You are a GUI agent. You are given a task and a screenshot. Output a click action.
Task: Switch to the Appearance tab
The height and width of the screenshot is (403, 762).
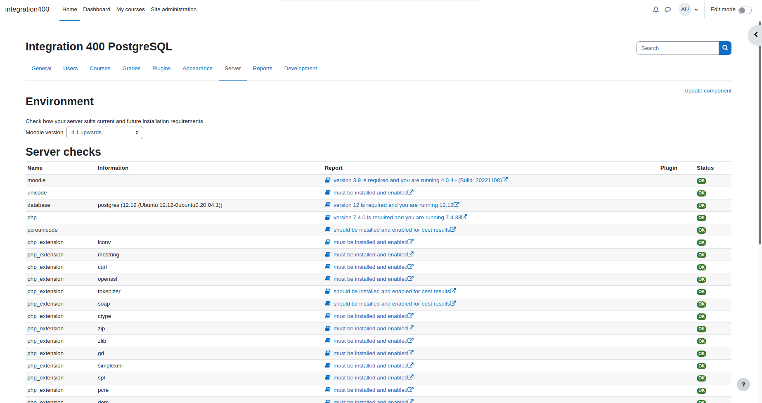click(197, 69)
